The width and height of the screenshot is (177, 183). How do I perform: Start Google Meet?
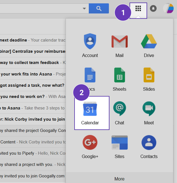coord(149,113)
